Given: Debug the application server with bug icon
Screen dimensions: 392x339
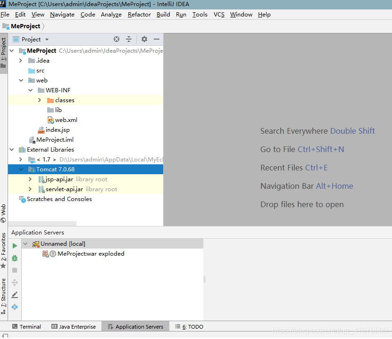Looking at the screenshot, I should coord(15,258).
